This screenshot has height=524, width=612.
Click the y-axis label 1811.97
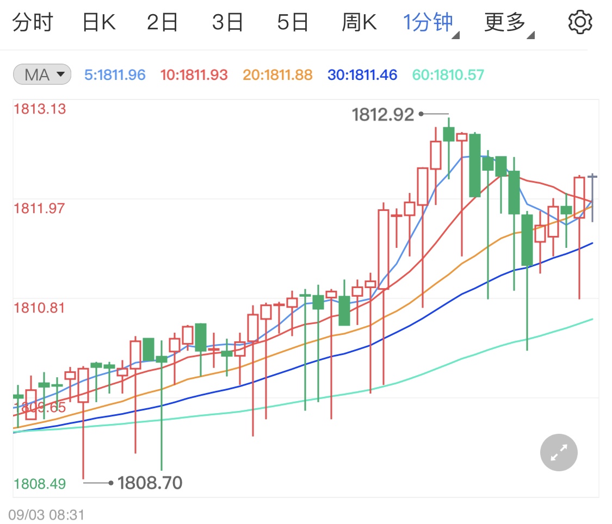pos(39,208)
